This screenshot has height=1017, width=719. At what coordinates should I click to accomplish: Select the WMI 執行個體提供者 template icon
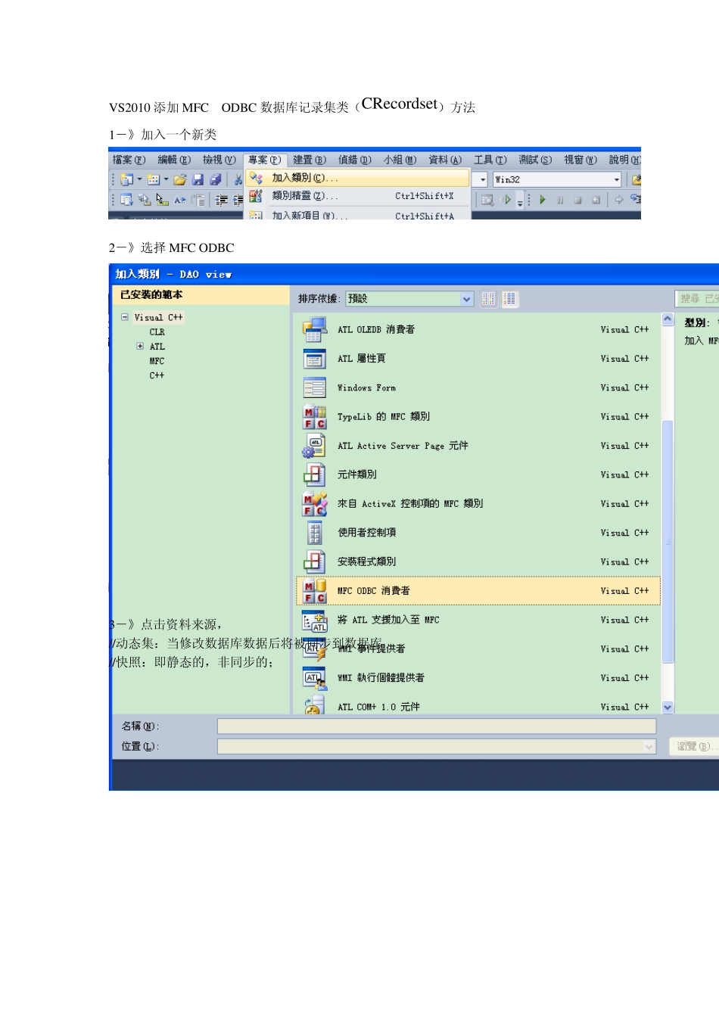pyautogui.click(x=314, y=678)
